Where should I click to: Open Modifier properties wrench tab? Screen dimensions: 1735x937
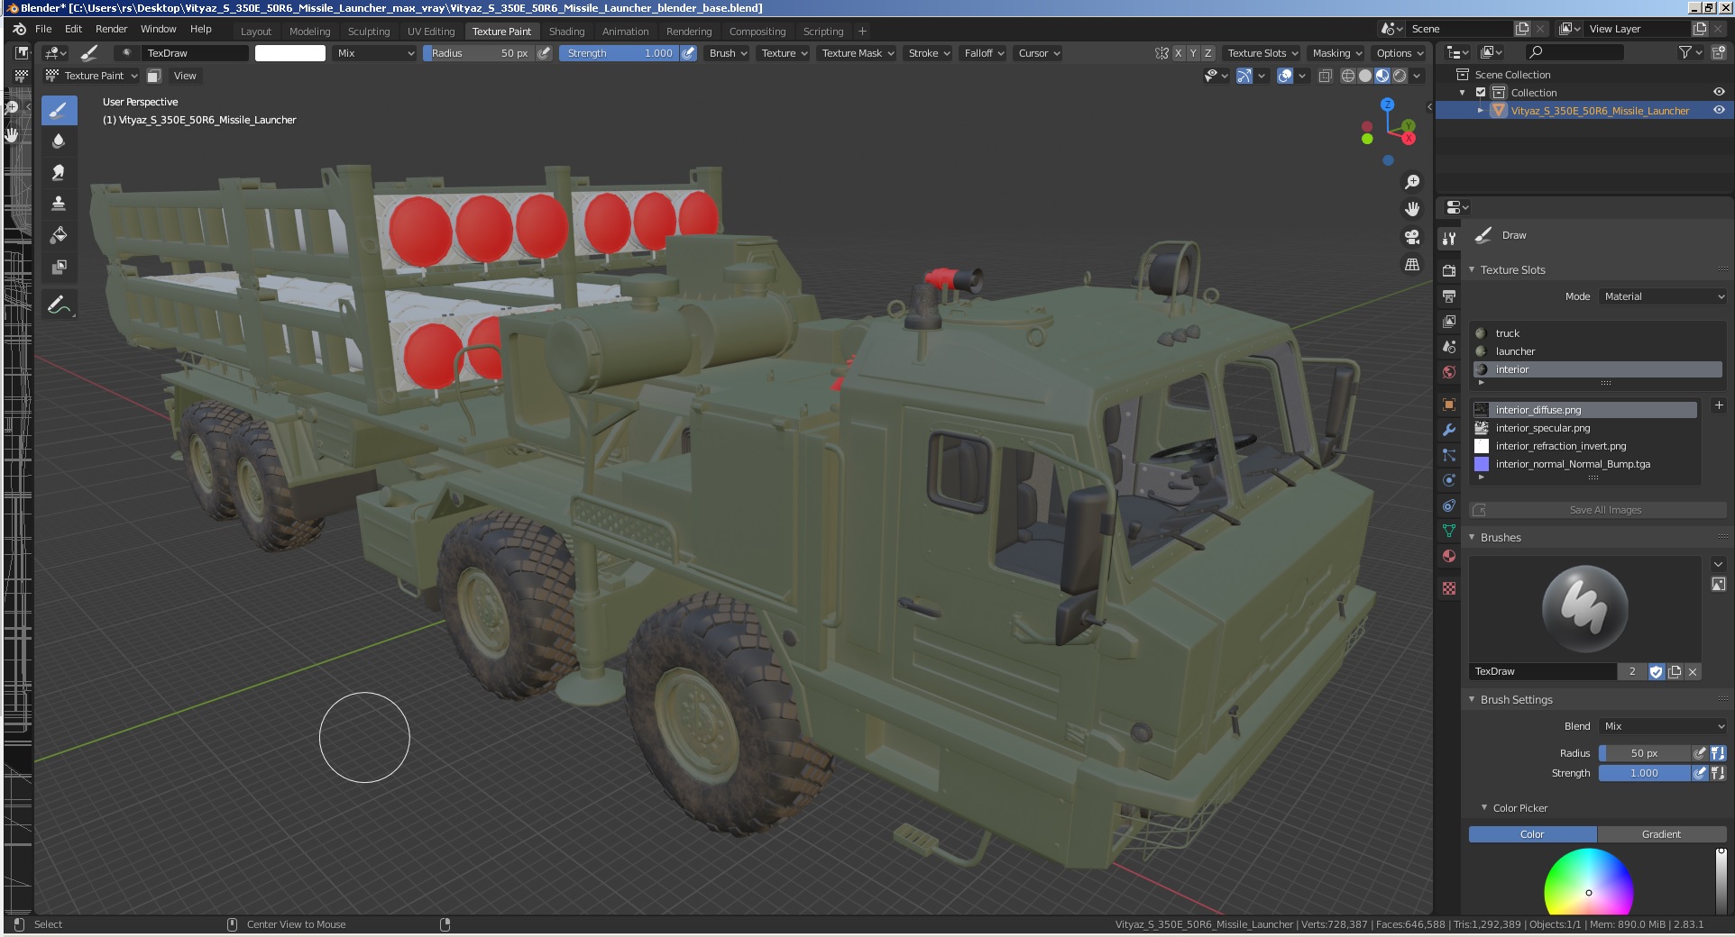point(1448,430)
